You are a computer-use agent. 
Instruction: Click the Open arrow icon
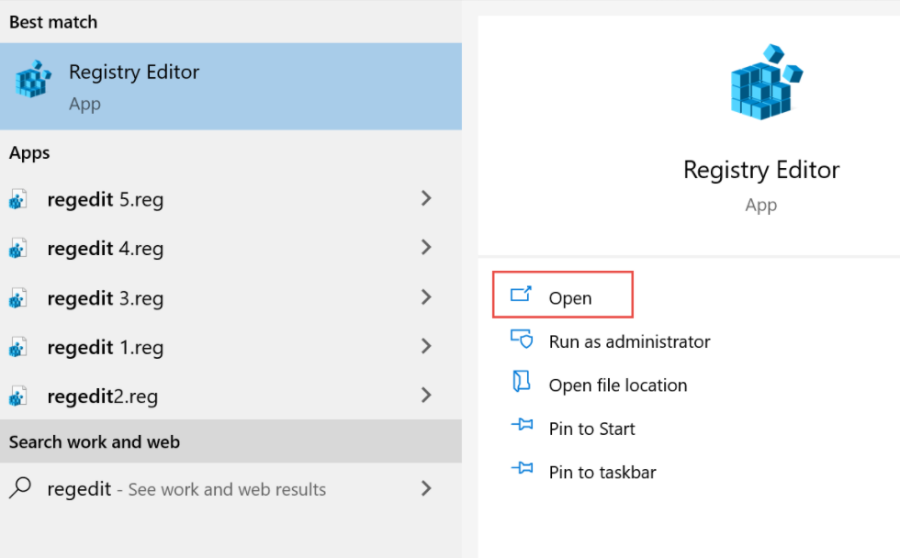522,295
